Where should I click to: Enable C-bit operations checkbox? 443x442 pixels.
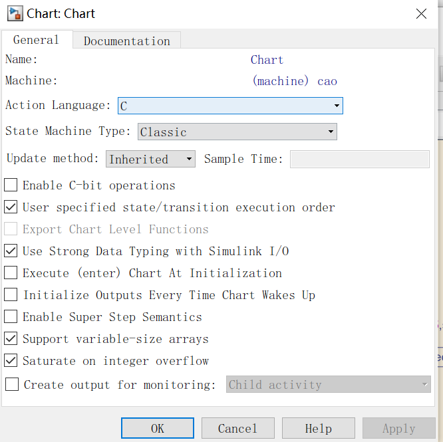(x=11, y=185)
